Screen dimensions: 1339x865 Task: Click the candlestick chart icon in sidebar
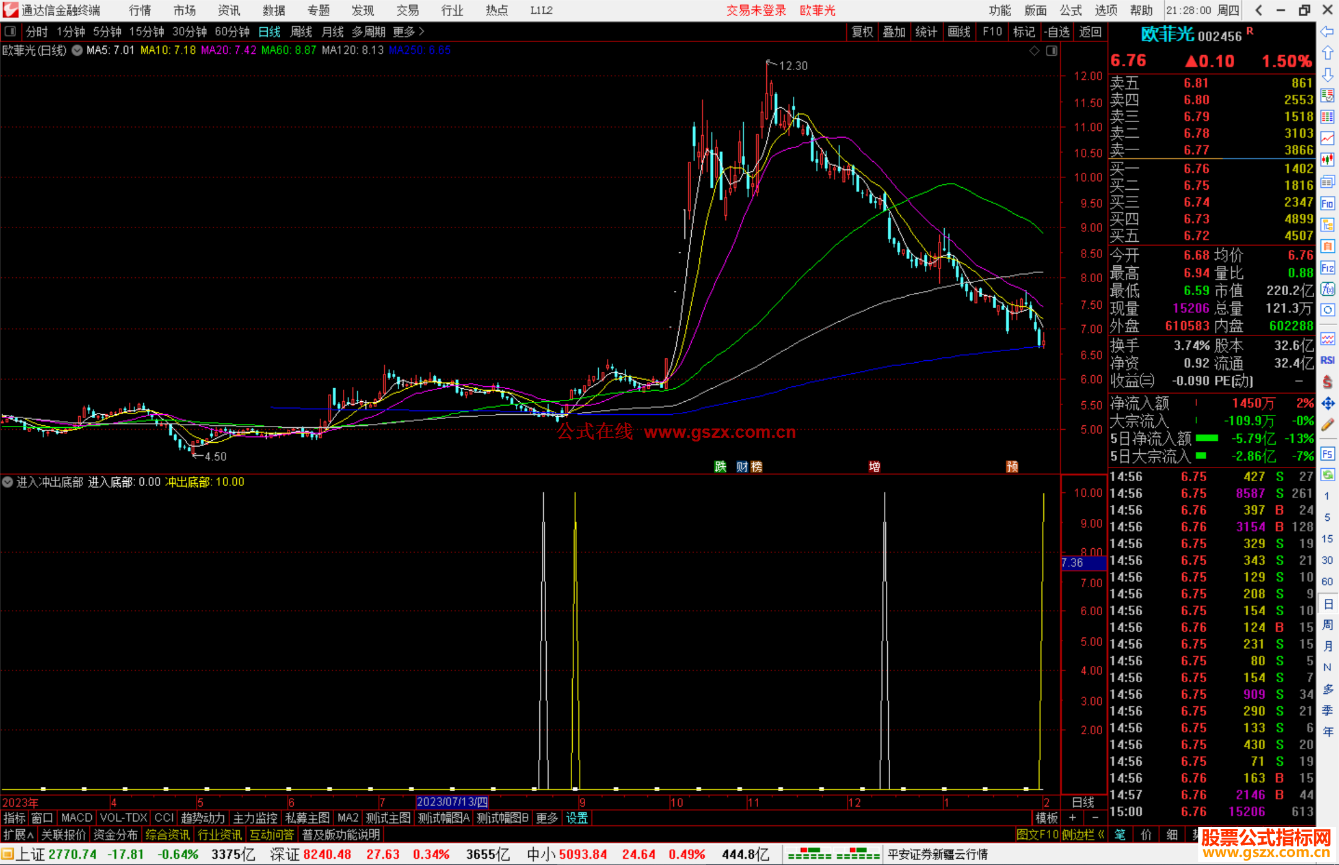click(x=1327, y=160)
